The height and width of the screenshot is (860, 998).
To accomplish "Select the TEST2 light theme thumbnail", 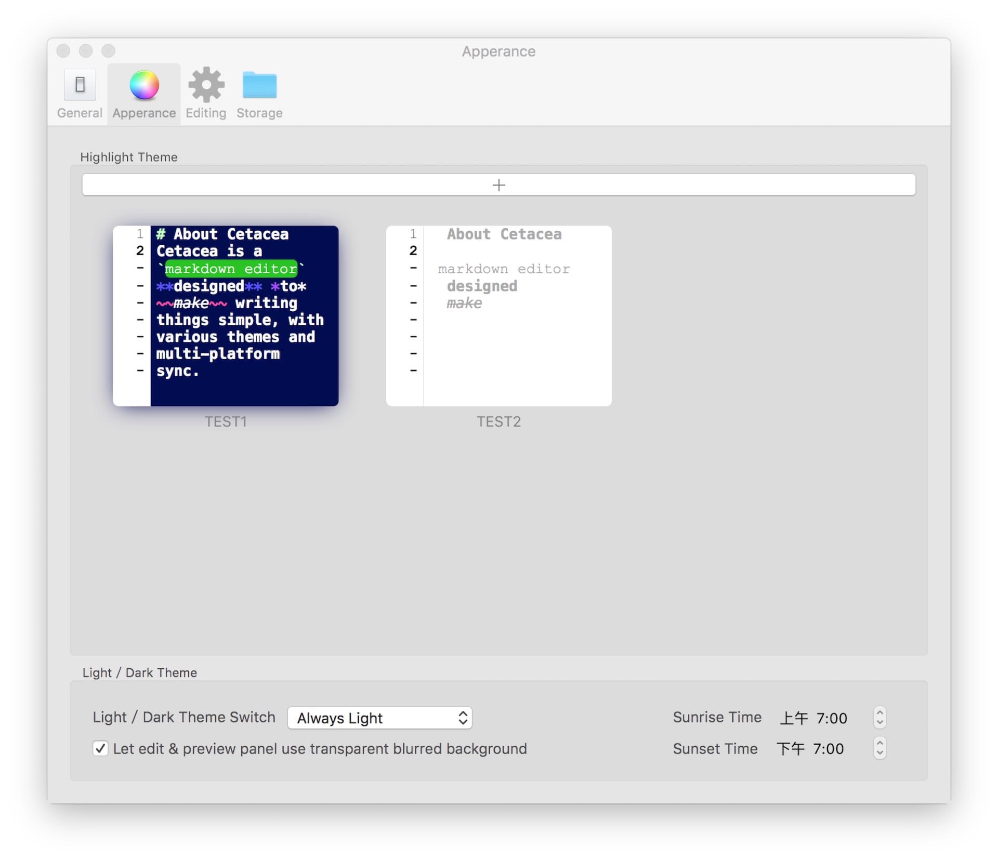I will 498,315.
